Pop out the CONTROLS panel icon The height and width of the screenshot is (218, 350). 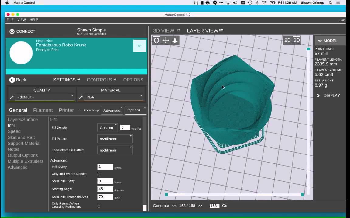coord(115,80)
